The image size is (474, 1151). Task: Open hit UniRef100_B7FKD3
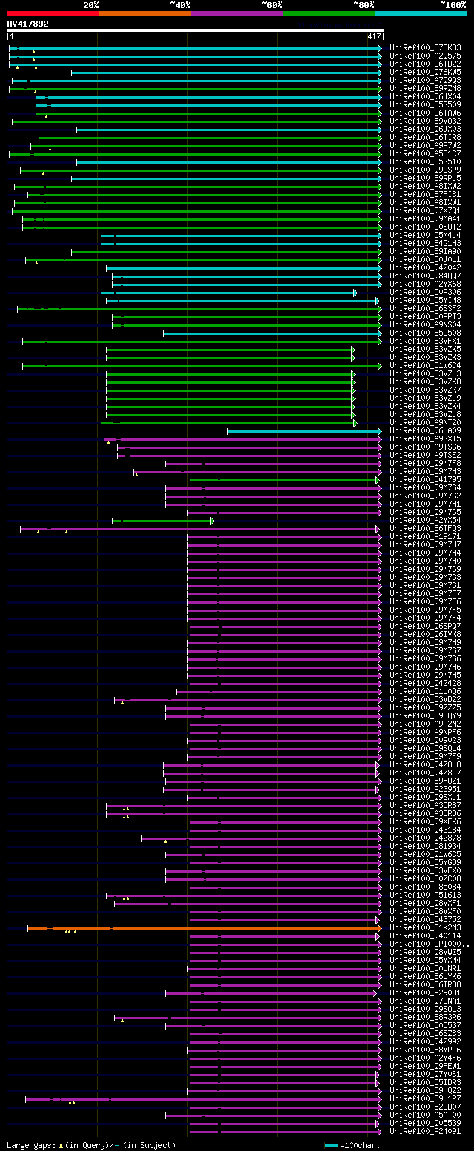click(x=425, y=47)
